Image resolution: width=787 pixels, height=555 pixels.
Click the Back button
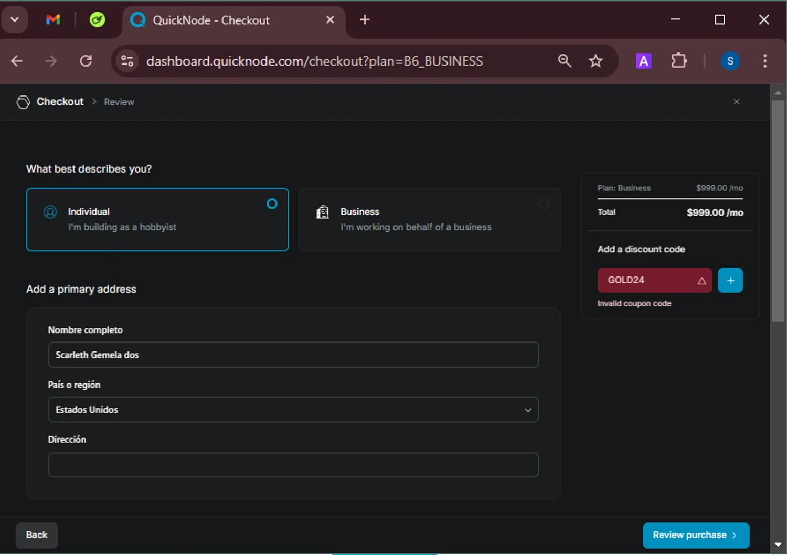[37, 535]
